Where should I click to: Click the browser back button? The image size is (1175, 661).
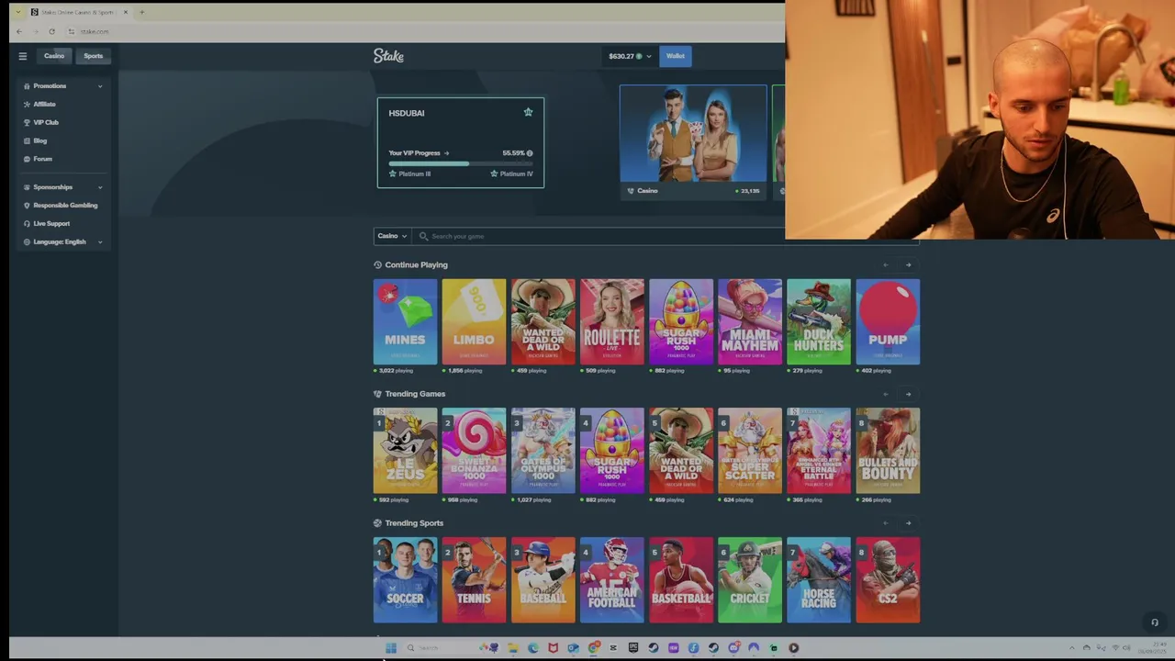19,31
